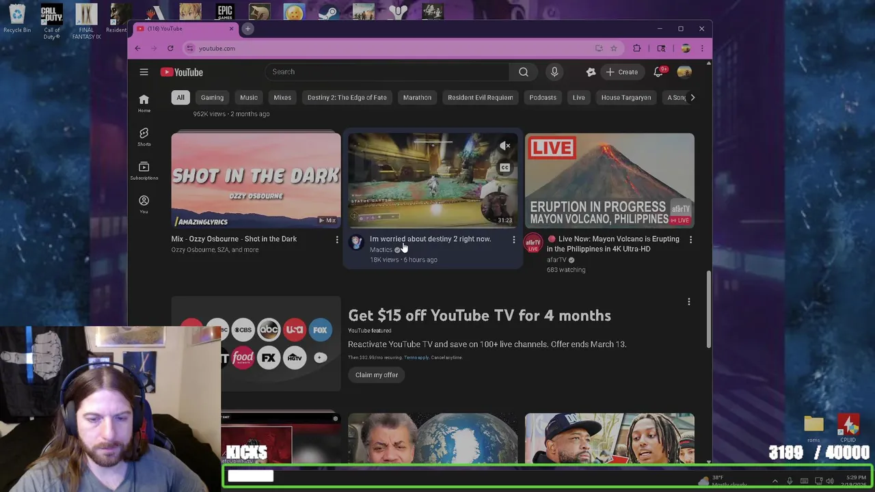Open options for the Destiny 2 video

[x=513, y=240]
